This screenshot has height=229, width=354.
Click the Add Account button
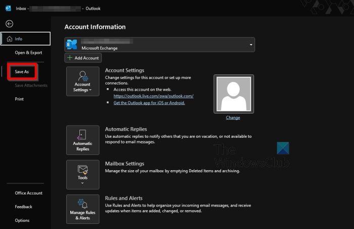point(83,58)
